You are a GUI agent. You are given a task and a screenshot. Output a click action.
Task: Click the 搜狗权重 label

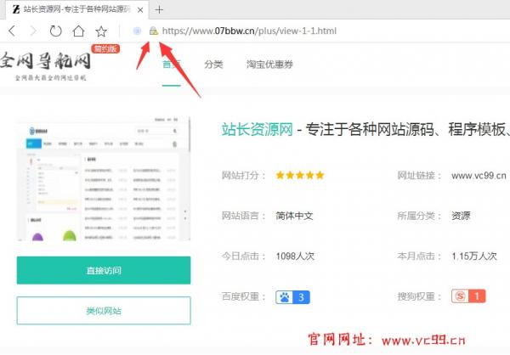point(419,296)
